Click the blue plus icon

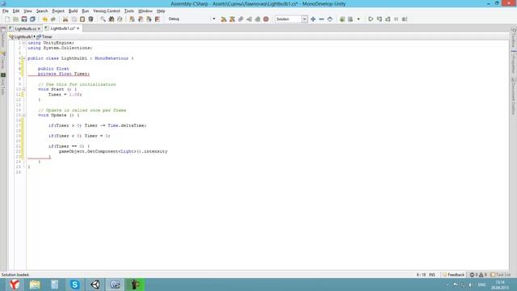tap(313, 19)
